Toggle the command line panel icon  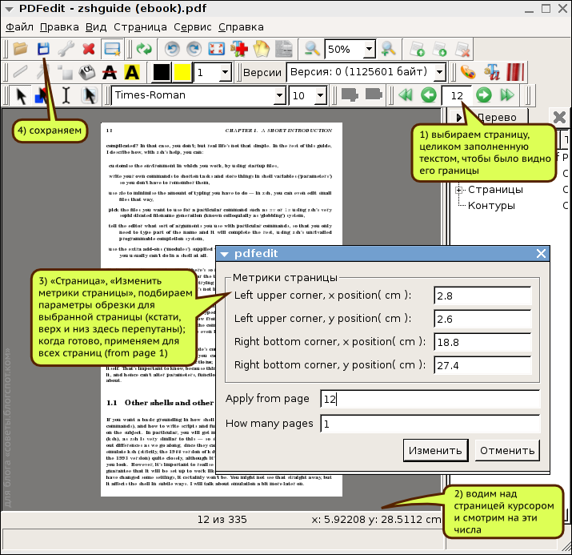click(x=112, y=49)
